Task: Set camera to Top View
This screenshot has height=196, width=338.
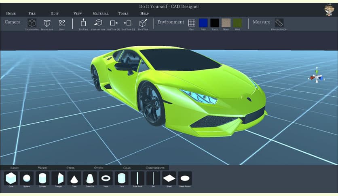Action: click(83, 23)
